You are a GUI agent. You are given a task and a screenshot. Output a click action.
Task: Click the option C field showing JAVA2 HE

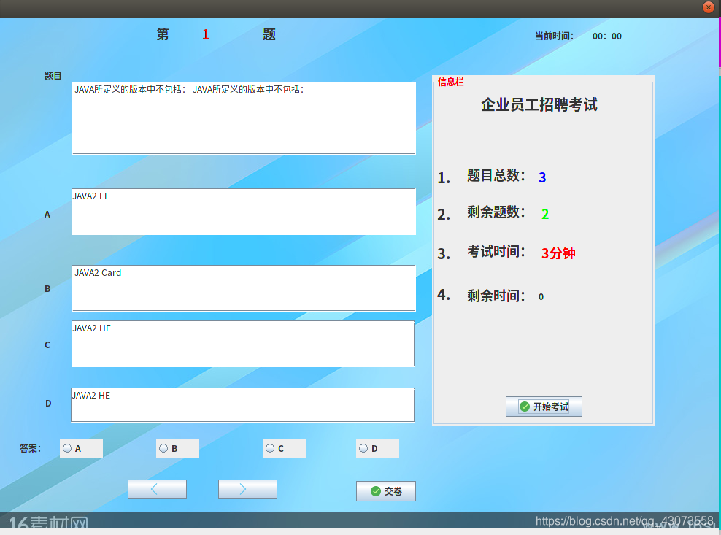243,343
